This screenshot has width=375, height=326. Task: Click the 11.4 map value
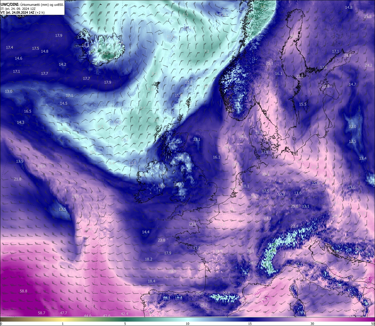[x=246, y=274]
